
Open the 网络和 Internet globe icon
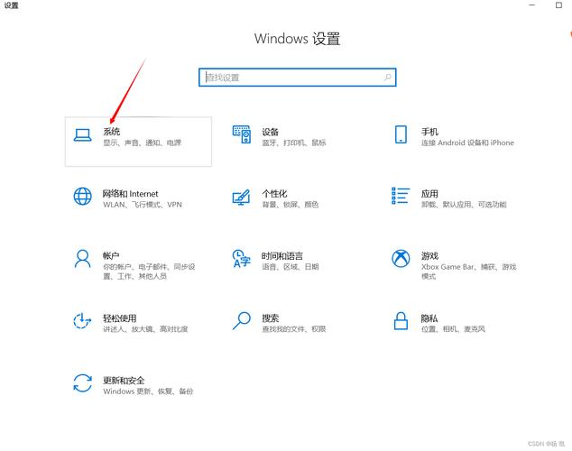(82, 197)
